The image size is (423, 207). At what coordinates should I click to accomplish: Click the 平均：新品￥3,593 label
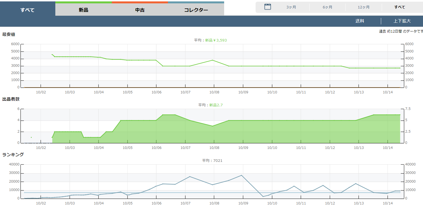click(210, 40)
